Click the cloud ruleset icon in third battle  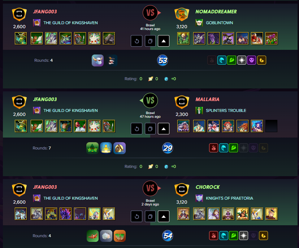point(106,236)
